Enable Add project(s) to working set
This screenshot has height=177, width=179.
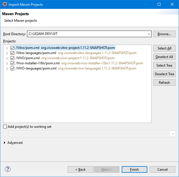tap(5, 127)
